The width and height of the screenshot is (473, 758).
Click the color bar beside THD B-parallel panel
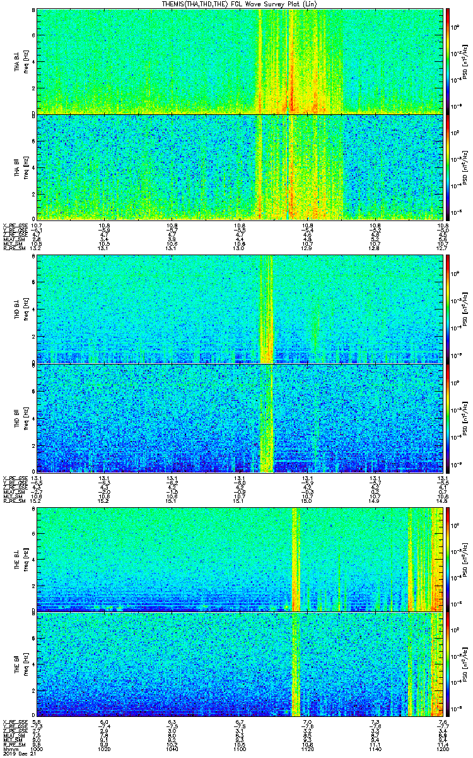(448, 418)
